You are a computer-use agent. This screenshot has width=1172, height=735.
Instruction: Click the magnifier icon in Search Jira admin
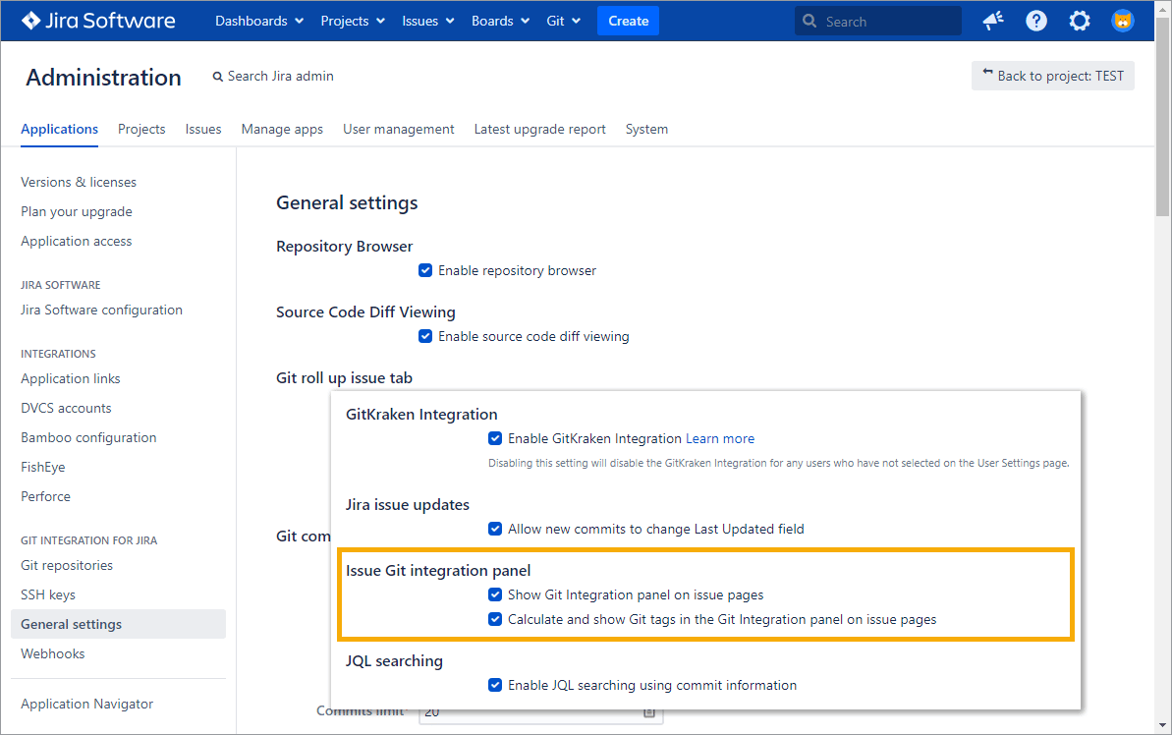click(218, 77)
